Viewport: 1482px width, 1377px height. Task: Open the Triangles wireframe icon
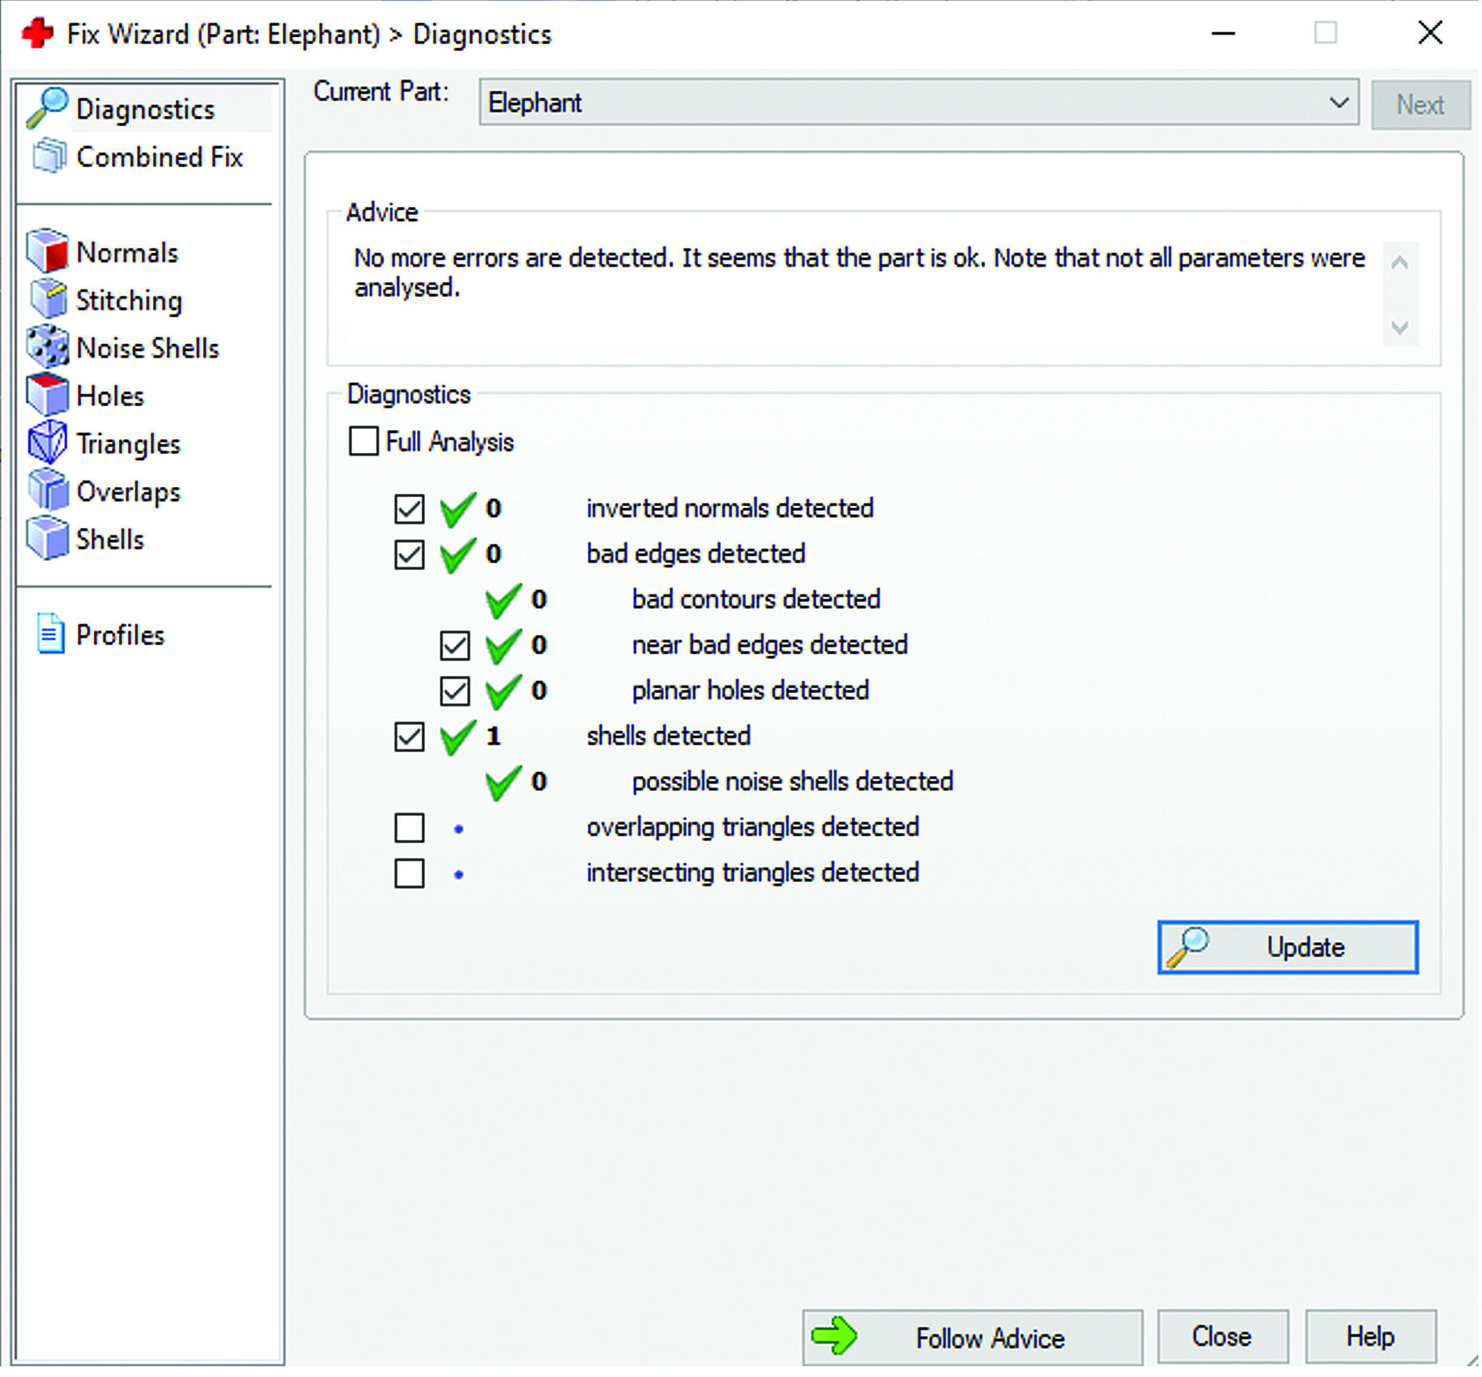pos(48,443)
